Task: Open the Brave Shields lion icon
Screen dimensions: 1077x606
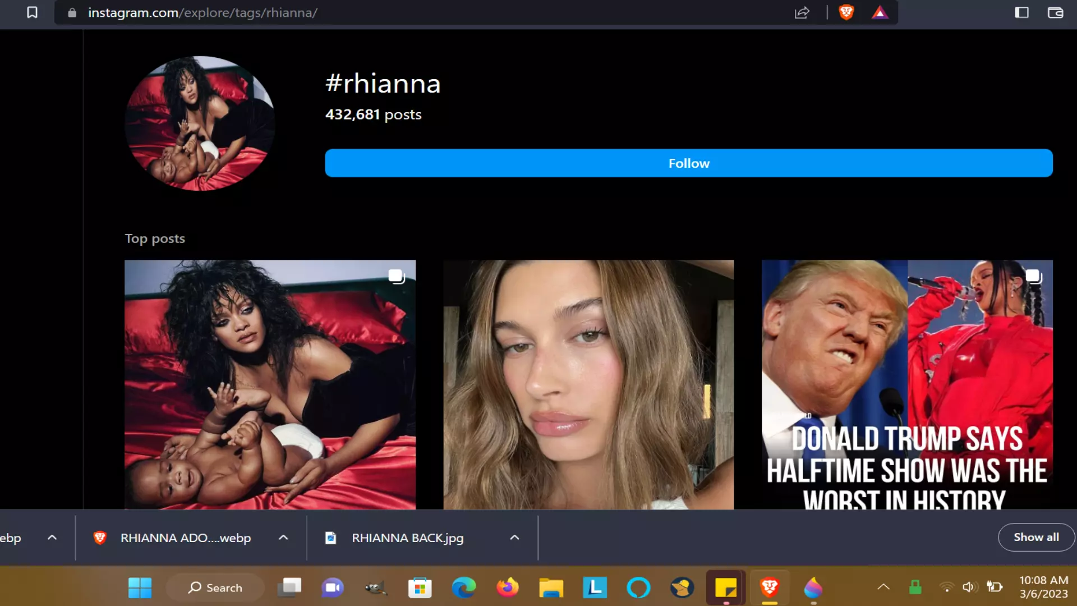Action: tap(846, 12)
